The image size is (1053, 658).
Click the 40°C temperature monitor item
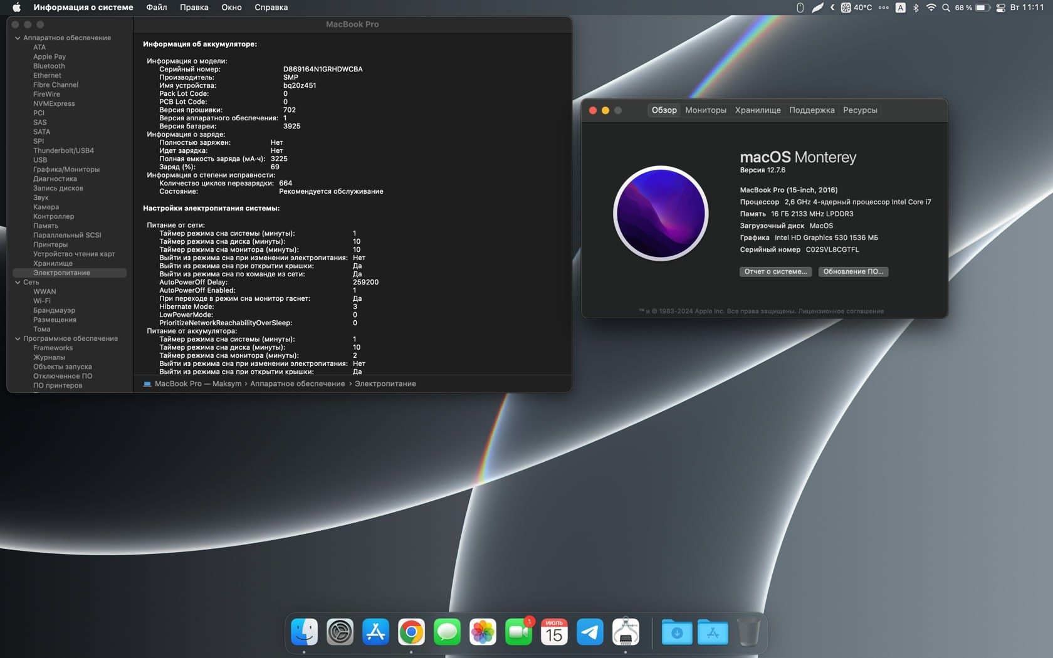coord(856,8)
